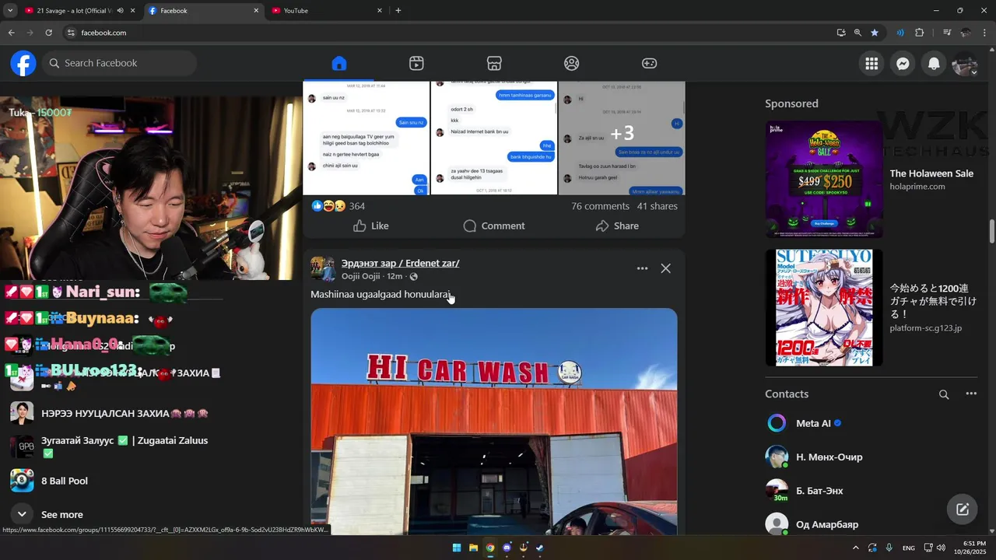Open Chrome media control icon
This screenshot has height=560, width=996.
click(947, 33)
